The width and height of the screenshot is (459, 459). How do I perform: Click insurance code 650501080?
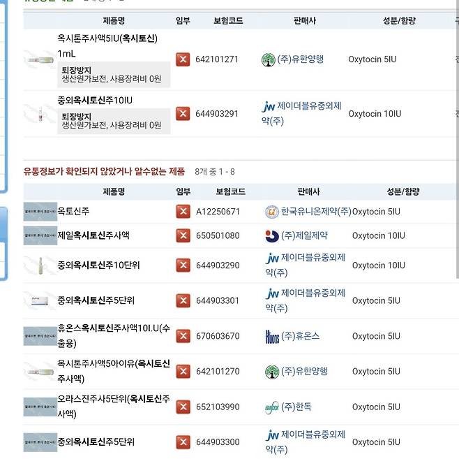pyautogui.click(x=218, y=235)
